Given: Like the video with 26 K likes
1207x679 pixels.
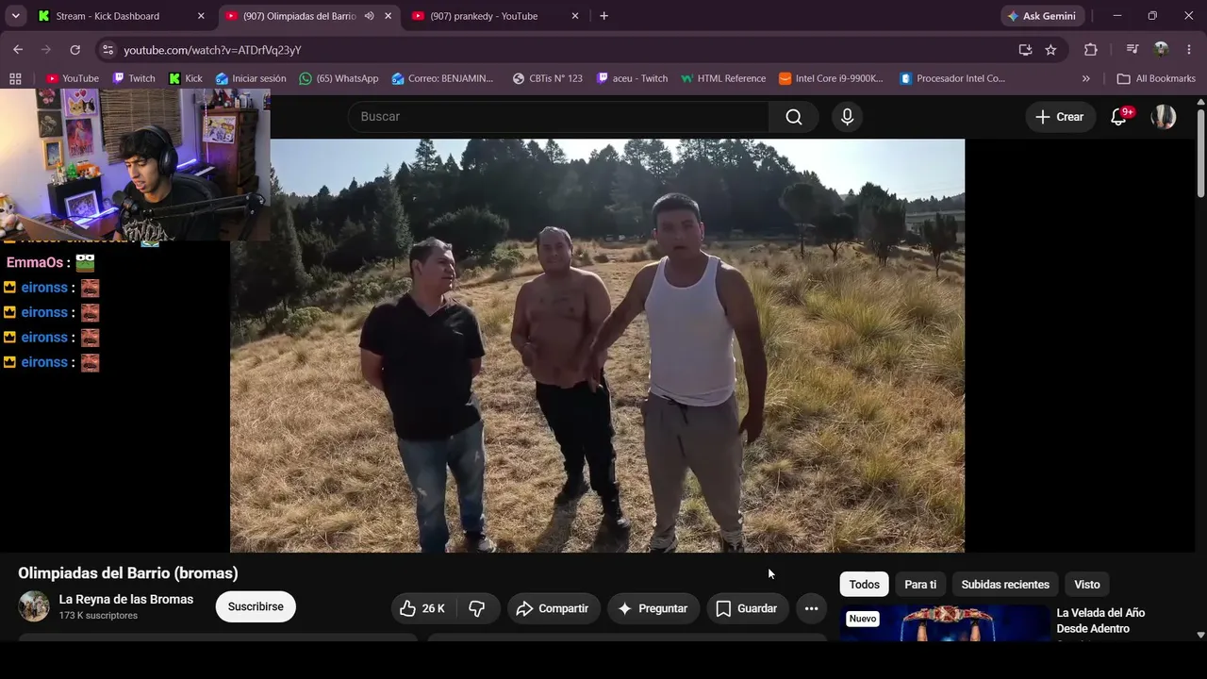Looking at the screenshot, I should click(422, 608).
